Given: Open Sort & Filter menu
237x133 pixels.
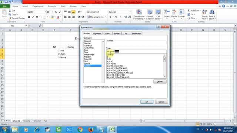Looking at the screenshot, I should coord(205,15).
